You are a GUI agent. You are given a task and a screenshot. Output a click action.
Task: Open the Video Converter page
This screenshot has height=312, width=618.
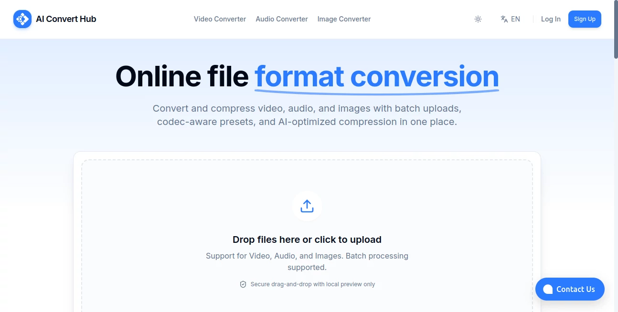point(220,19)
